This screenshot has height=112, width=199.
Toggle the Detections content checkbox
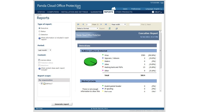[39, 65]
